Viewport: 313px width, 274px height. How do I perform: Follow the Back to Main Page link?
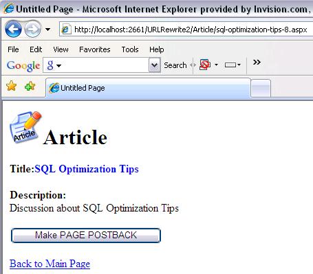pyautogui.click(x=50, y=264)
